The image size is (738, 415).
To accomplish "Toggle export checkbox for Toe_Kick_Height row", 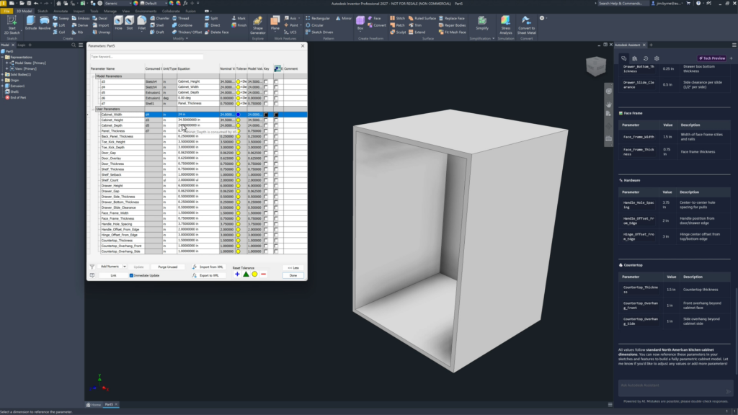I will pos(276,142).
